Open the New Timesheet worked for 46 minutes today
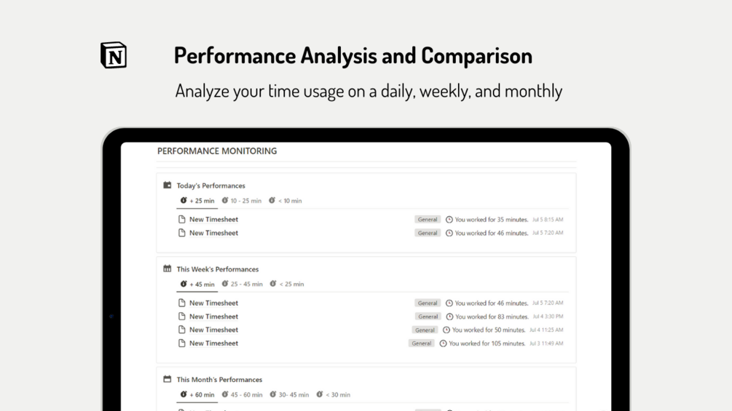The height and width of the screenshot is (411, 732). tap(213, 233)
